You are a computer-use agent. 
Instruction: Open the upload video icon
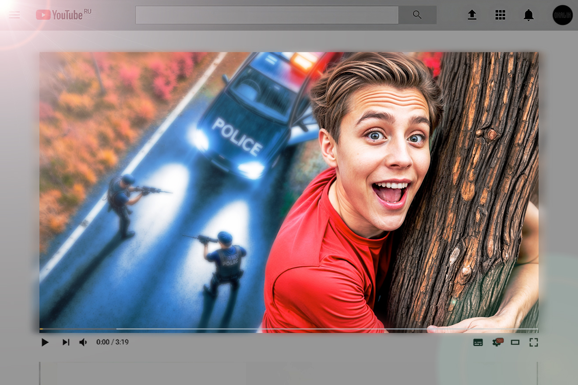click(472, 15)
